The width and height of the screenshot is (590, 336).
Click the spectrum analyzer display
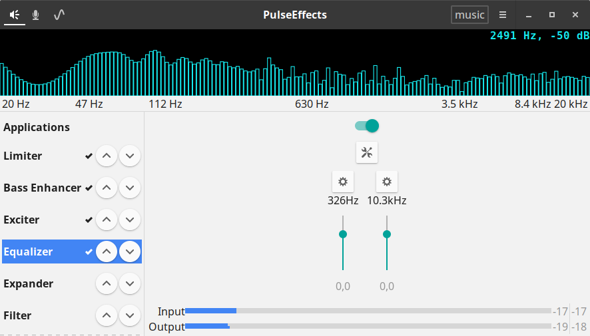[295, 63]
